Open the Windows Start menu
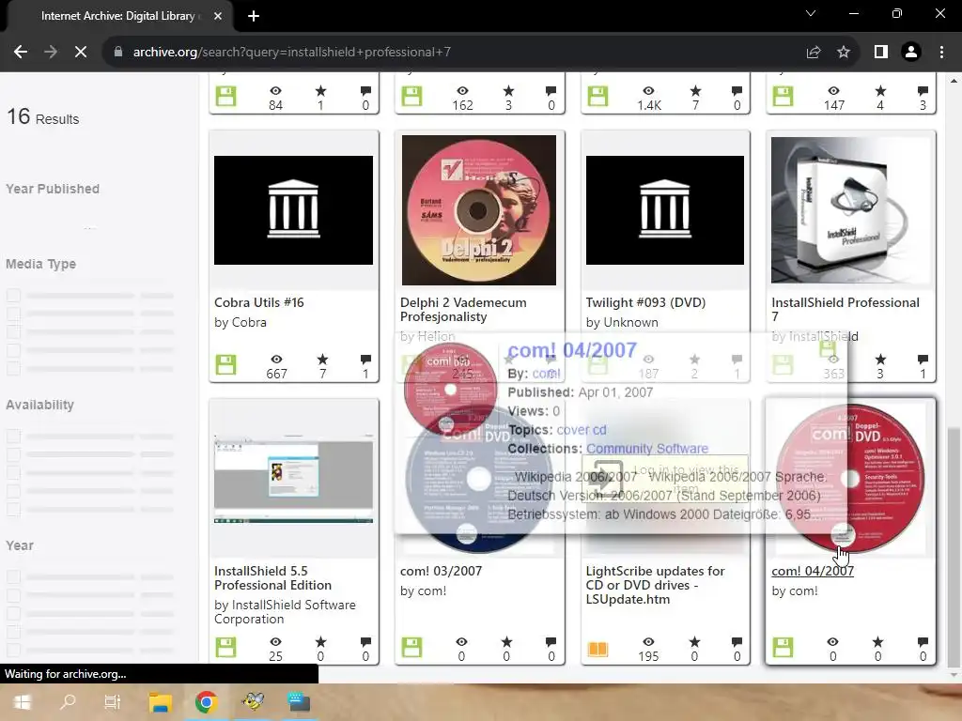This screenshot has width=962, height=721. pyautogui.click(x=23, y=702)
